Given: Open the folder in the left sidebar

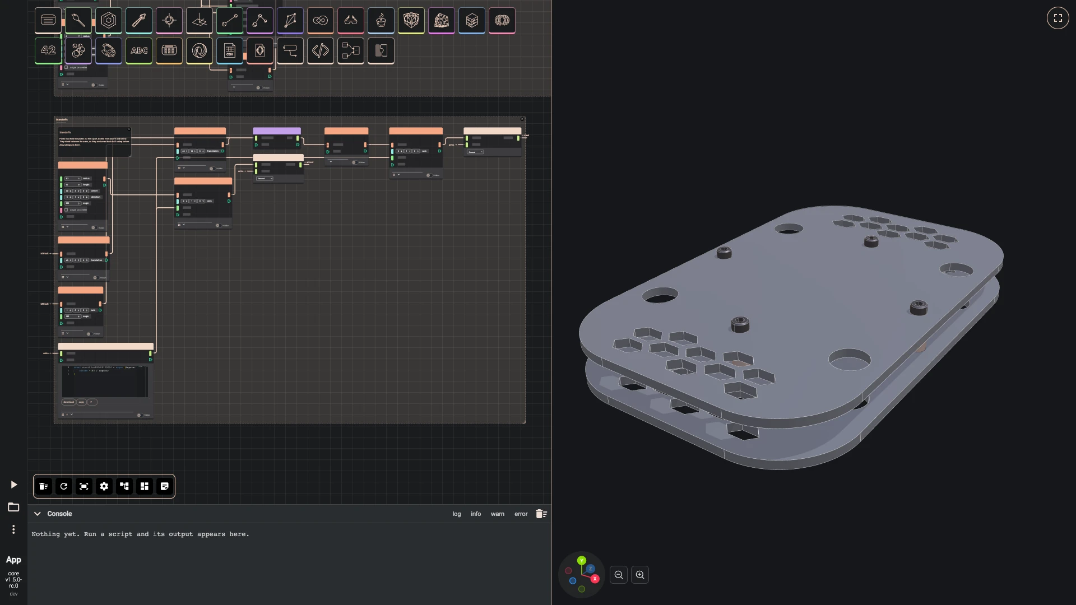Looking at the screenshot, I should tap(13, 507).
